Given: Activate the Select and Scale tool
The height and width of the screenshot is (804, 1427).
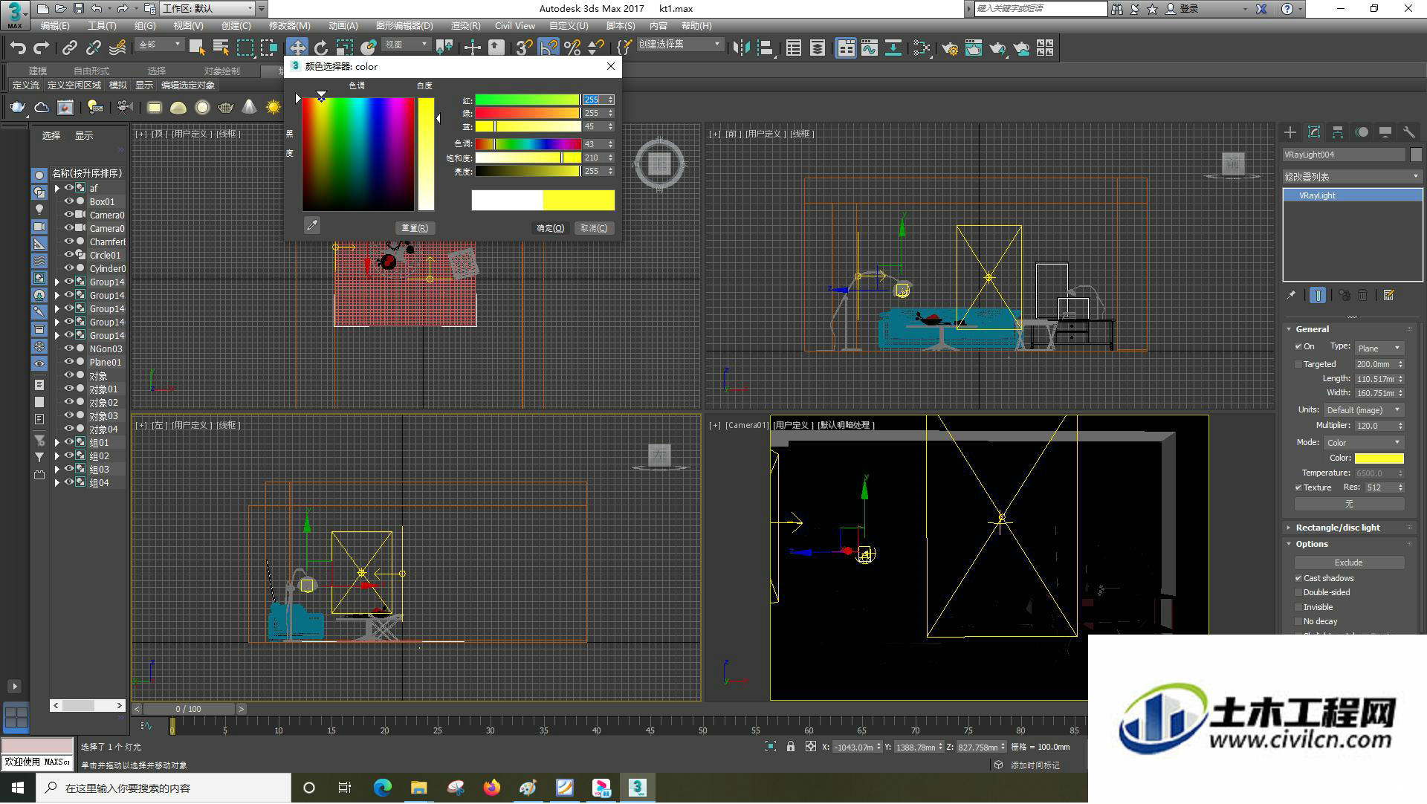Looking at the screenshot, I should point(344,48).
